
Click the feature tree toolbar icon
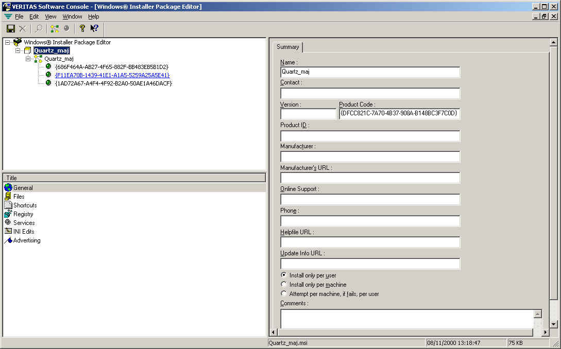55,29
